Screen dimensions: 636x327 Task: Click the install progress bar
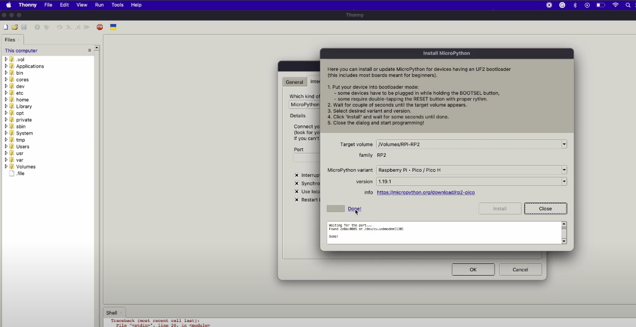(x=335, y=209)
